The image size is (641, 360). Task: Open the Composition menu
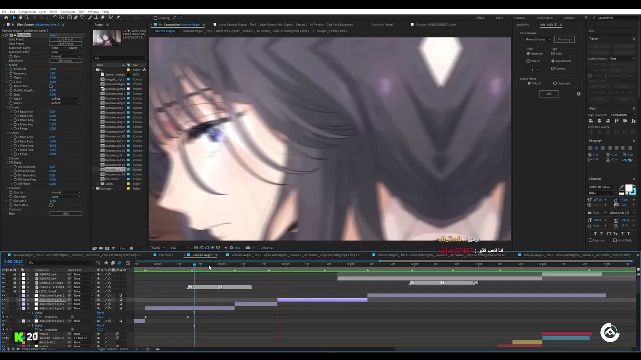tap(27, 12)
